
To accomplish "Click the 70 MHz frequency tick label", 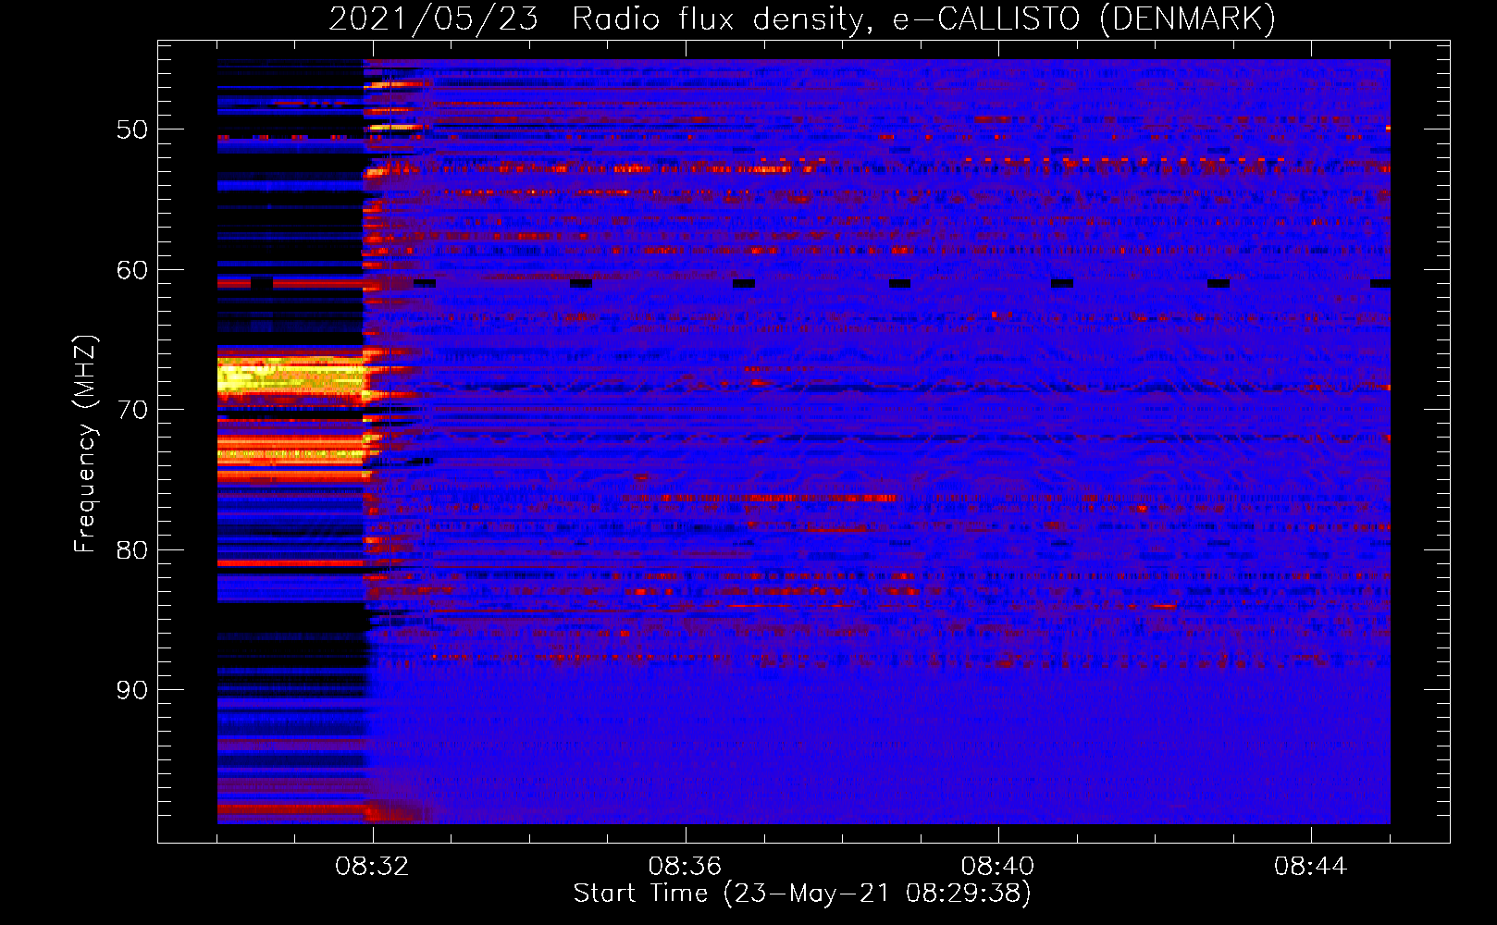I will pos(131,410).
